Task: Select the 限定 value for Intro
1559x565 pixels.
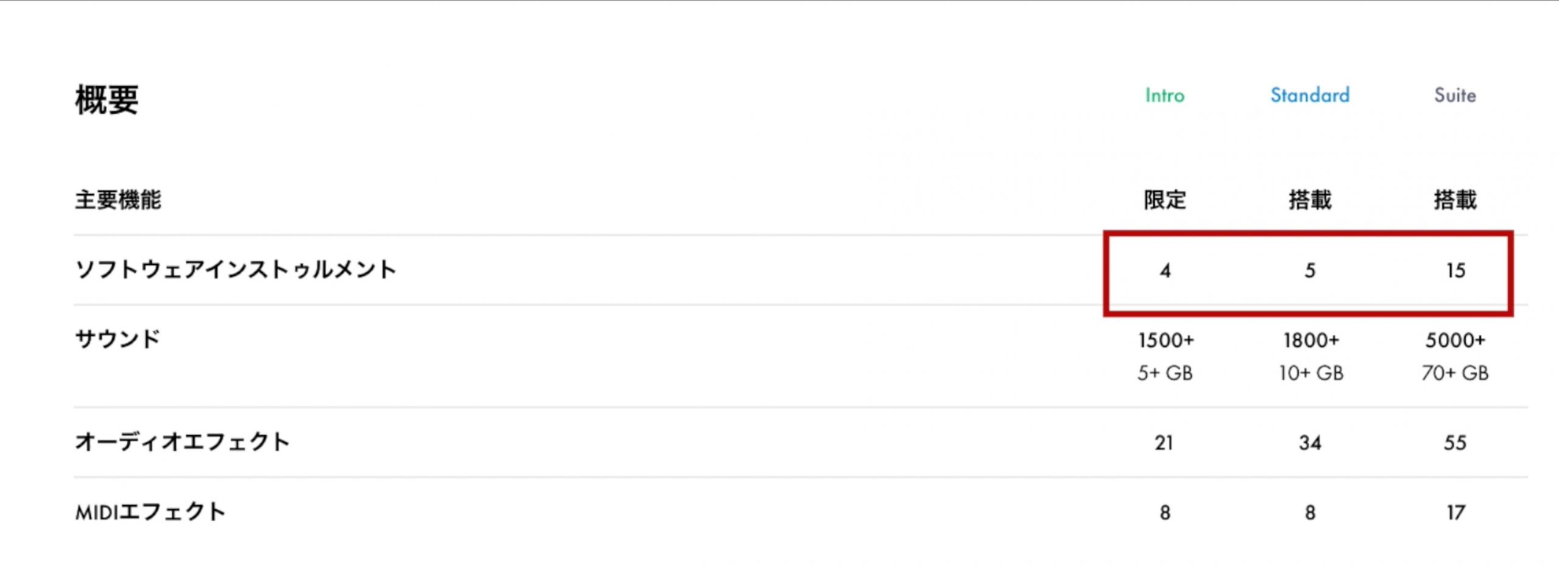Action: [x=1165, y=200]
